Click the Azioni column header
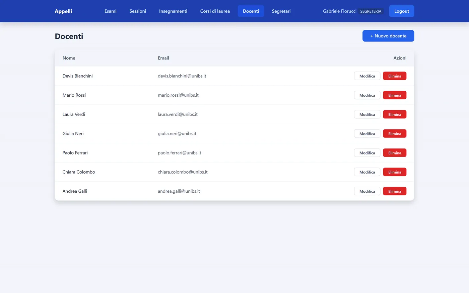469x293 pixels. [x=400, y=58]
